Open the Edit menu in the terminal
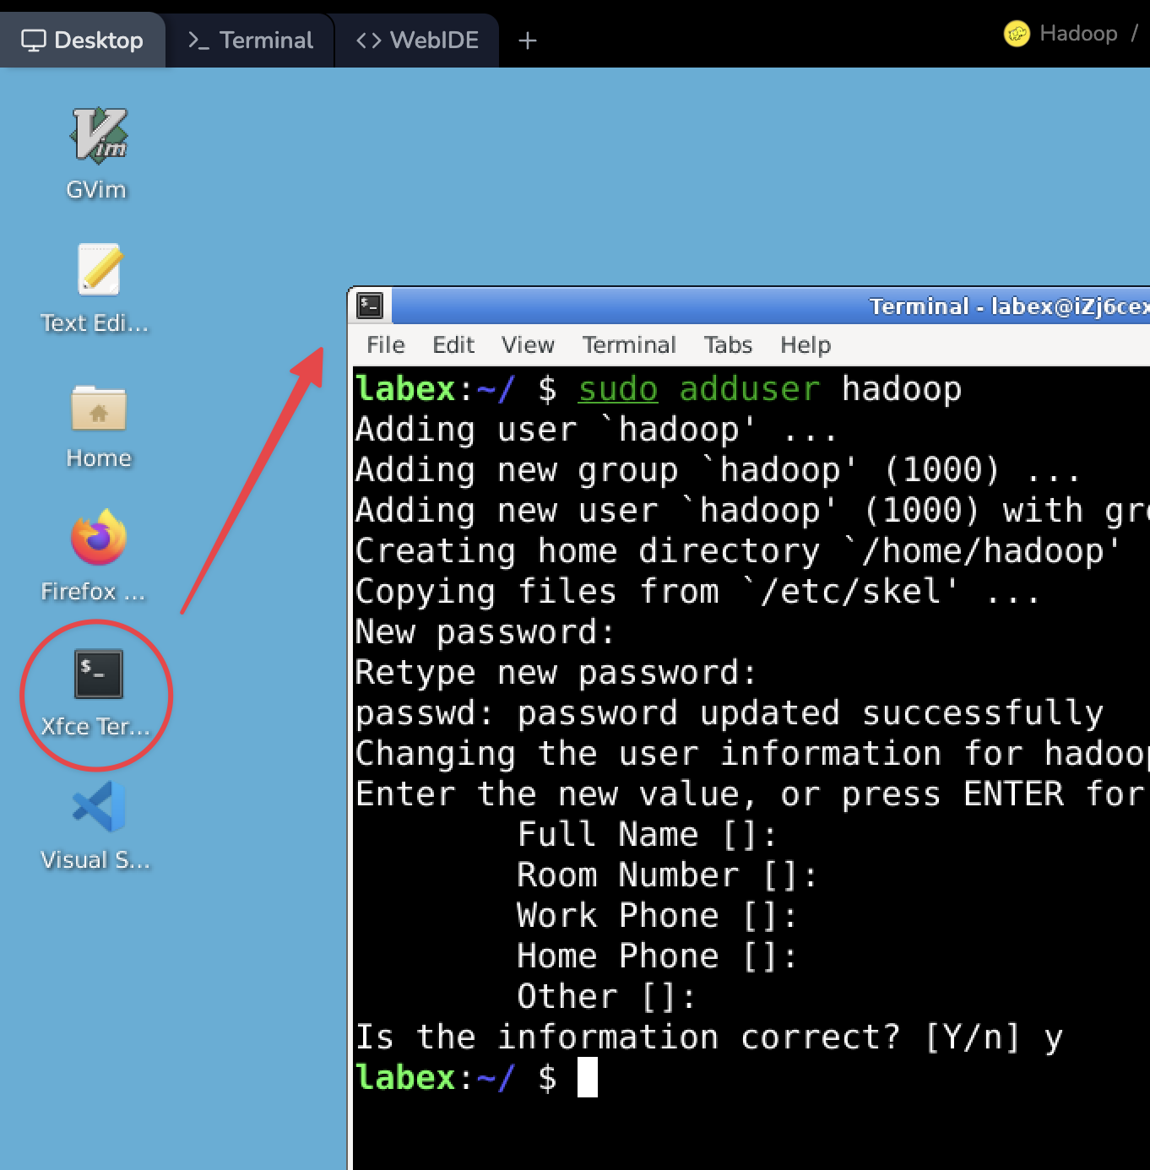Viewport: 1150px width, 1170px height. coord(453,344)
